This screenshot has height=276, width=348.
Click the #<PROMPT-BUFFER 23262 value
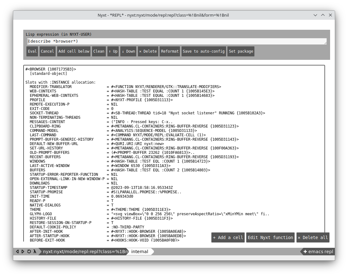coord(153,153)
